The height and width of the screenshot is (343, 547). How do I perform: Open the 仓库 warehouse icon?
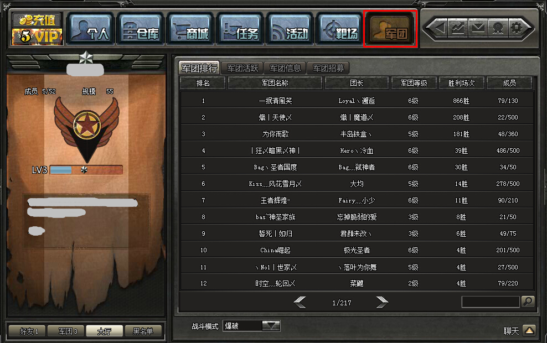[140, 30]
